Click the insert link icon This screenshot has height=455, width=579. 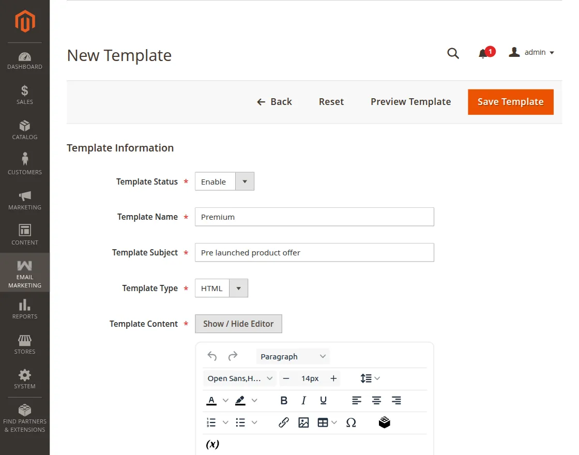[x=283, y=422]
